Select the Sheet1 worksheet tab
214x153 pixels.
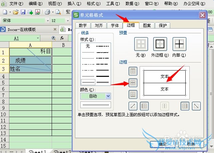37,151
